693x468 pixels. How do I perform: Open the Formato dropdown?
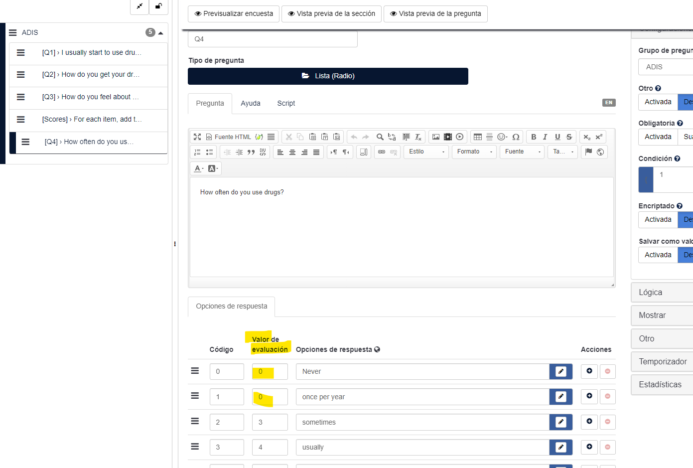474,152
